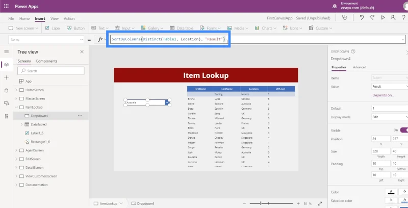Switch to the Components tab
Viewport: 408px width, 208px height.
tap(46, 61)
